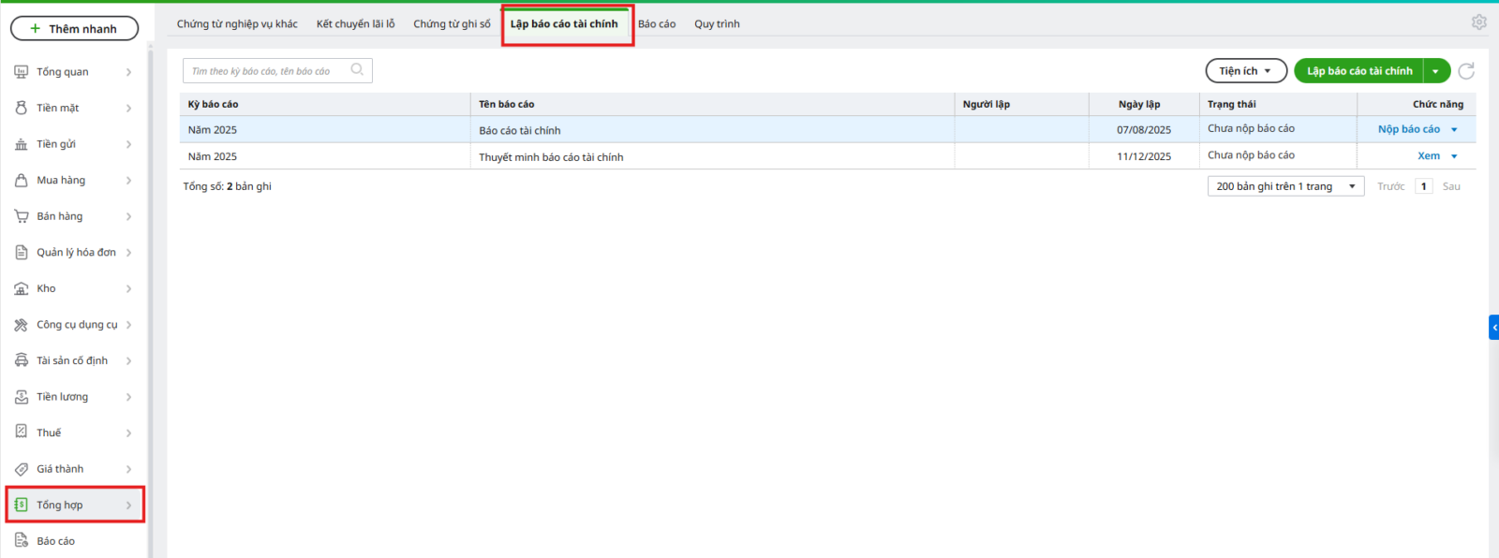Switch to the Kết chuyển lãi lỗ tab
This screenshot has height=558, width=1499.
point(355,24)
